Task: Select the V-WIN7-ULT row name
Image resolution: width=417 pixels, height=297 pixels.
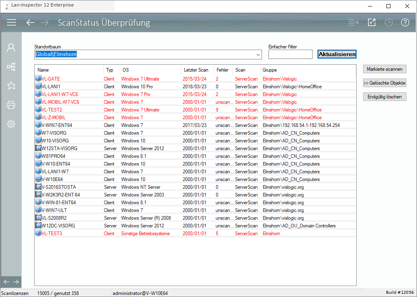Action: (54, 210)
